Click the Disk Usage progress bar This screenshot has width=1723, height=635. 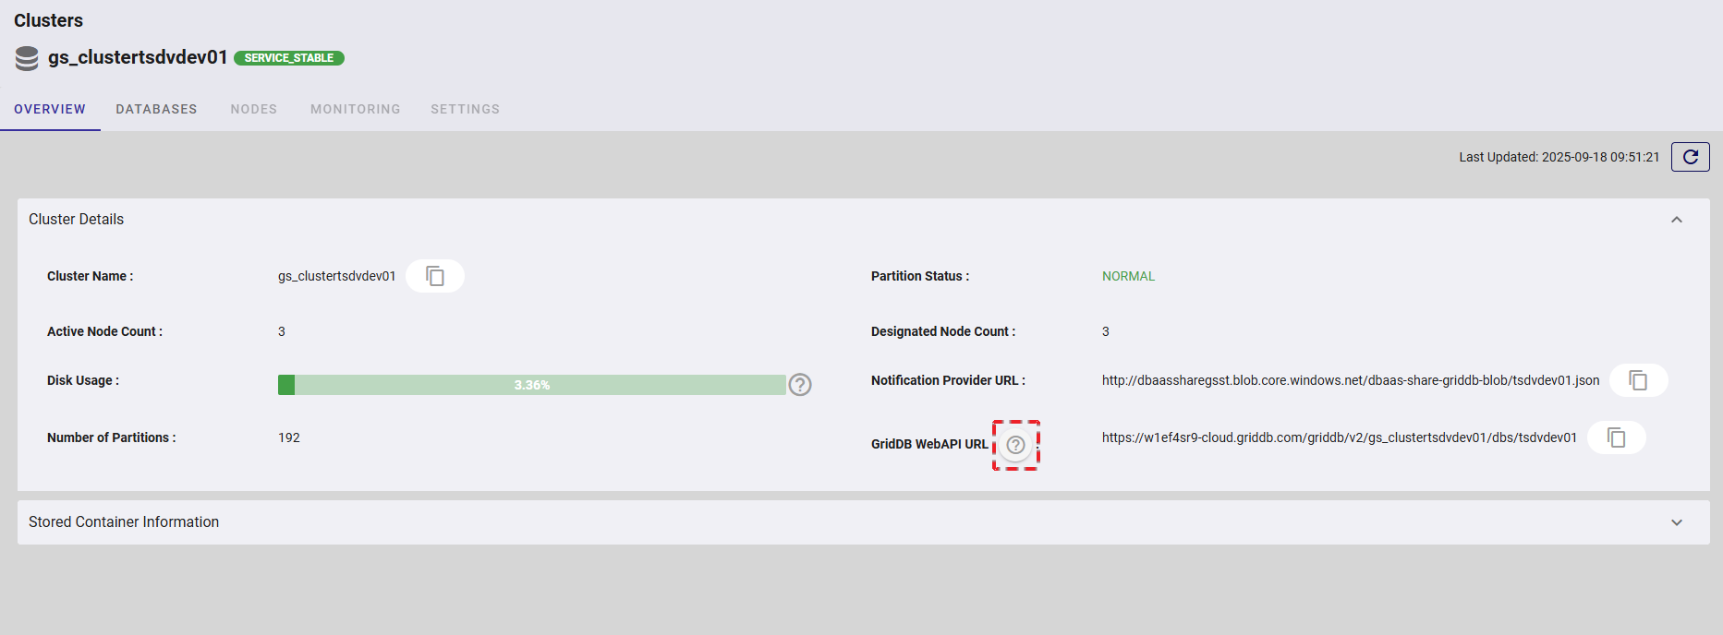[x=531, y=385]
